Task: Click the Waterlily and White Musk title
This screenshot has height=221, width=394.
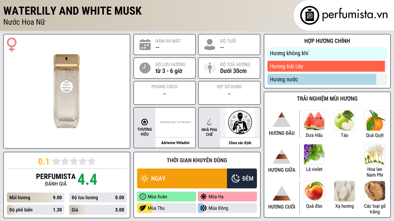Action: (73, 11)
